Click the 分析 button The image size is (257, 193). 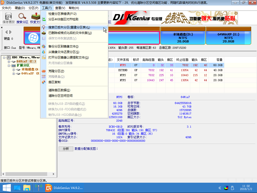pos(66,149)
